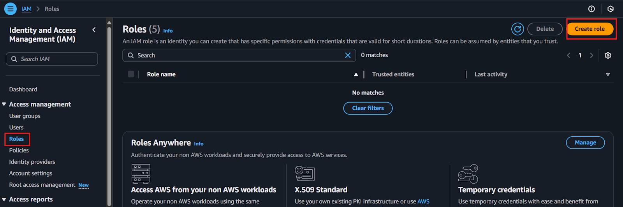Open Root access management

click(x=42, y=185)
